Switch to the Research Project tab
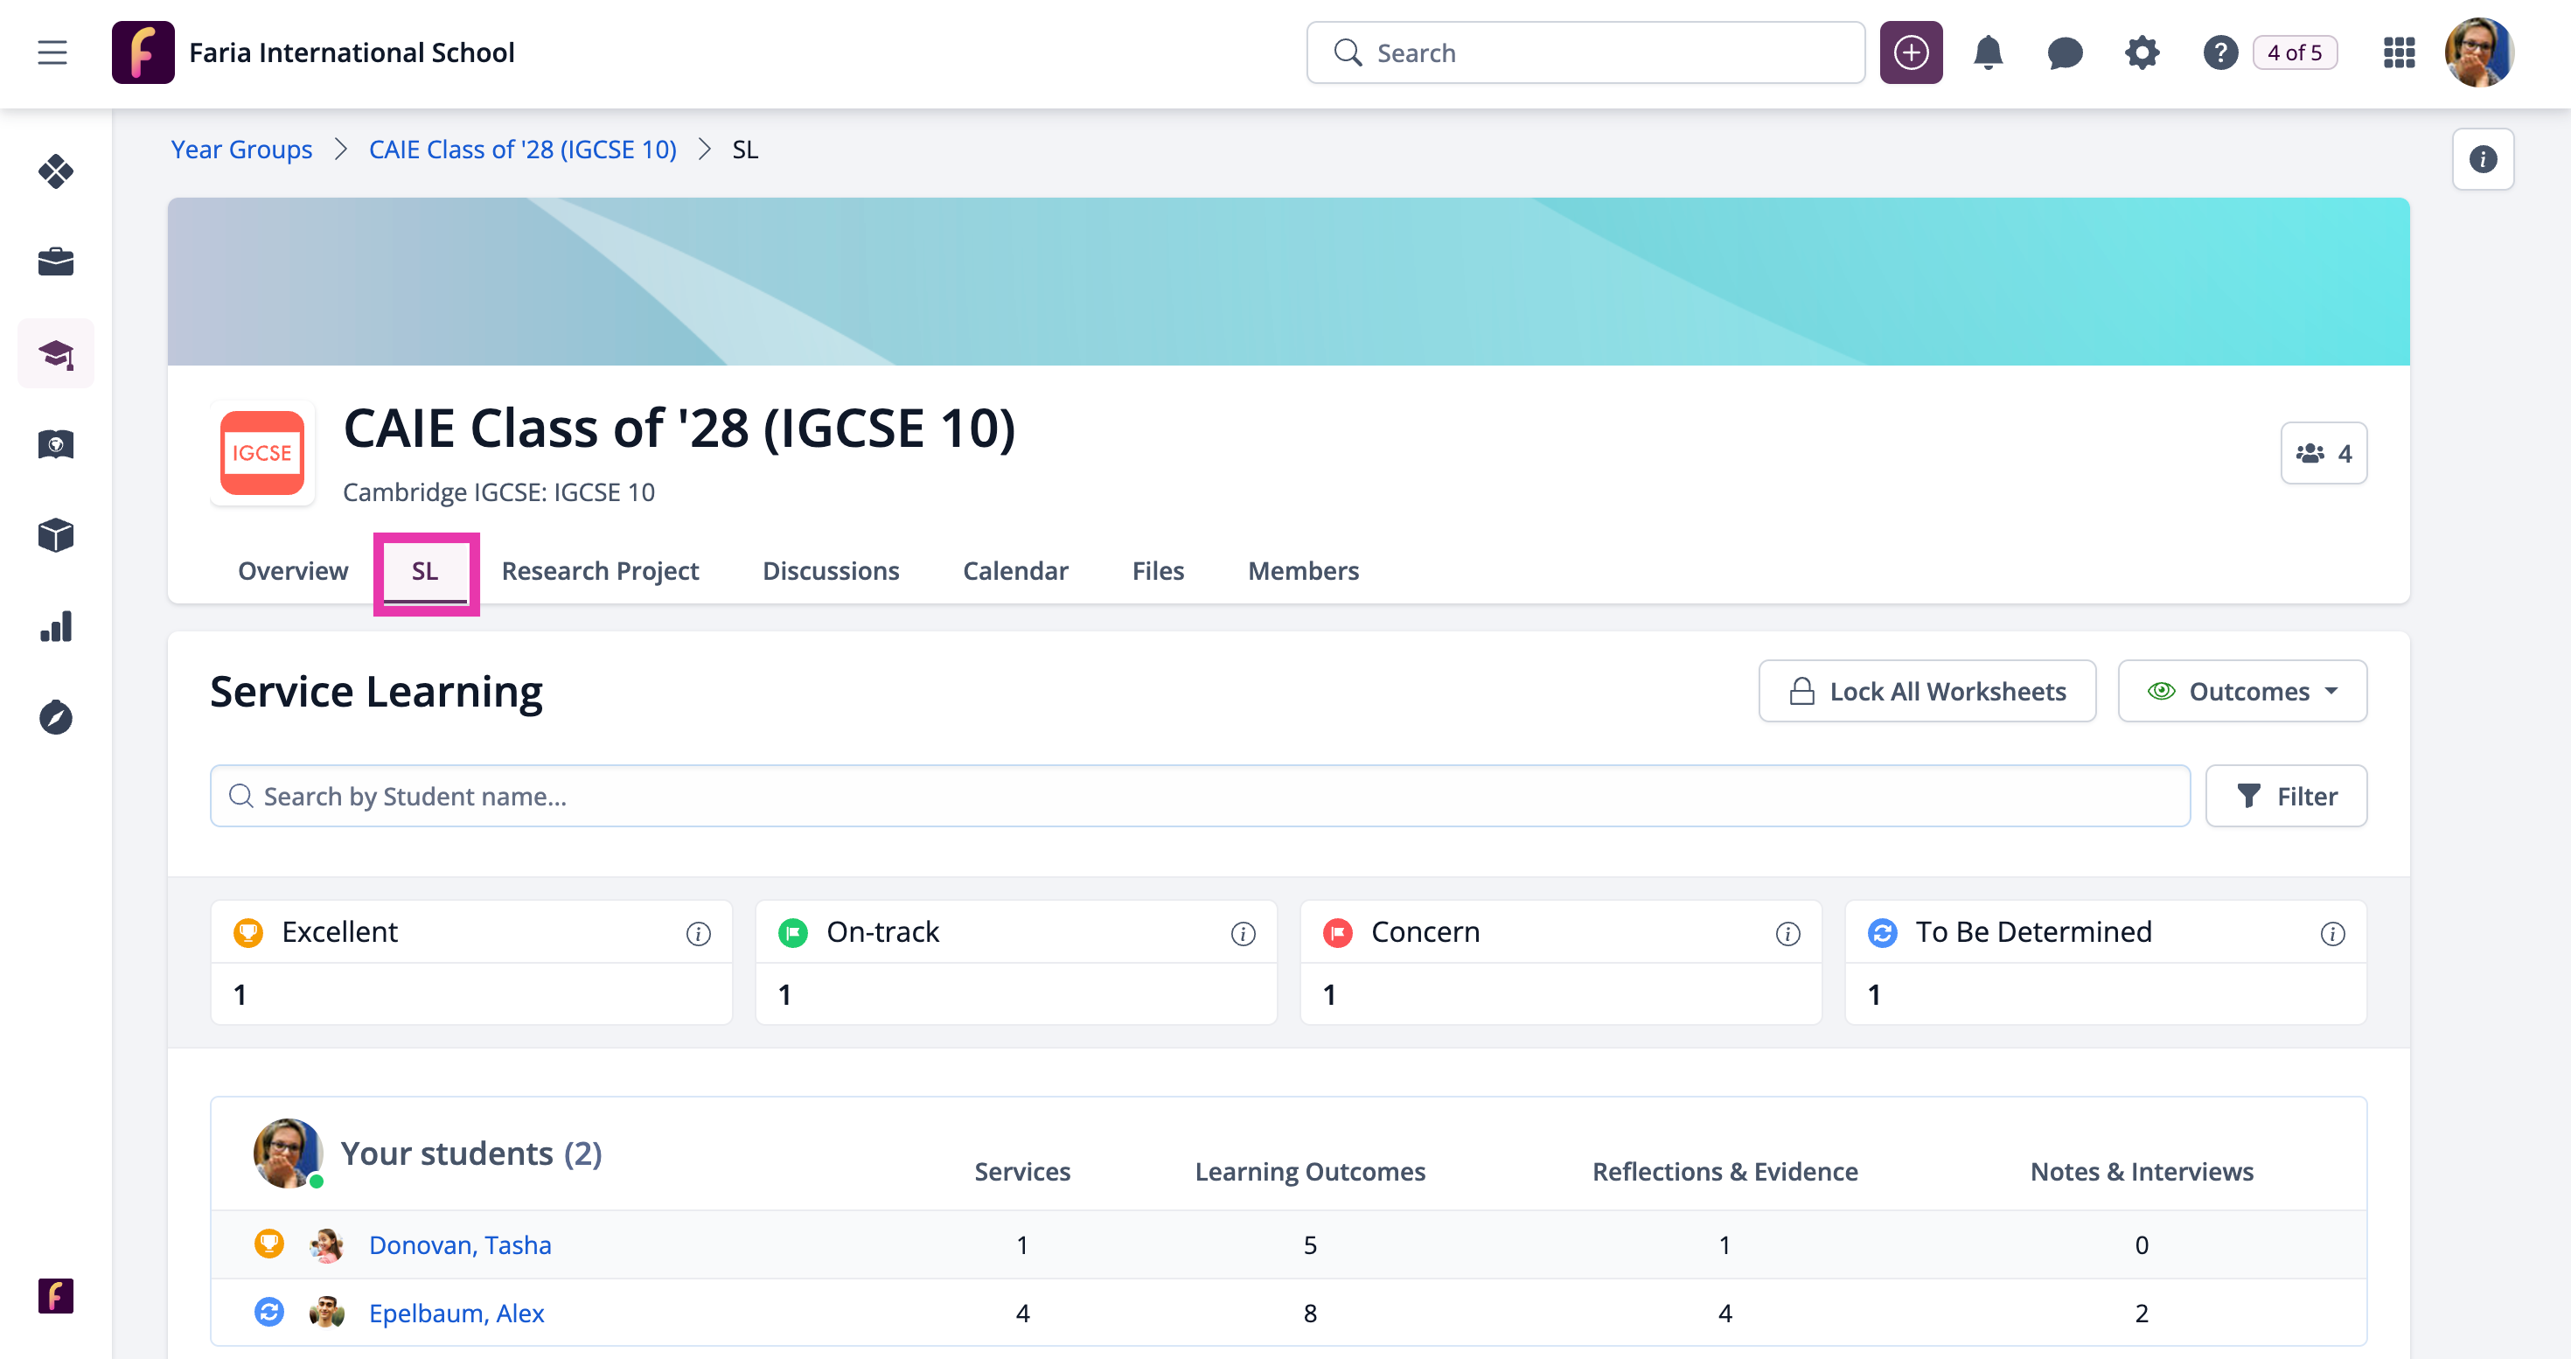The height and width of the screenshot is (1359, 2571). click(600, 571)
